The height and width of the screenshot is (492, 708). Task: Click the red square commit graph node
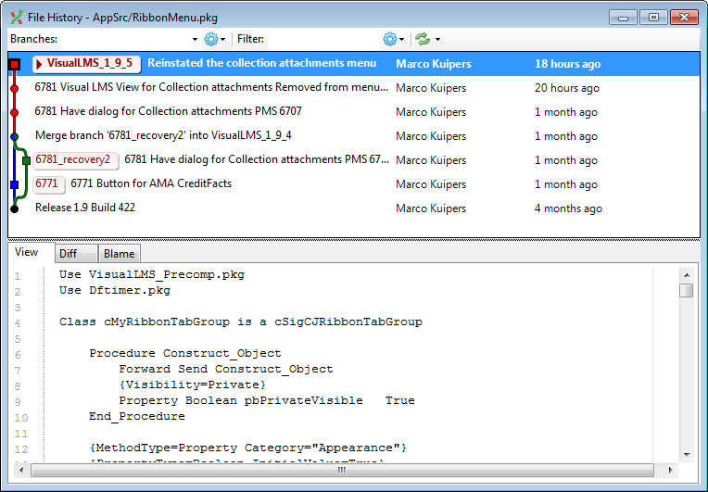(14, 64)
